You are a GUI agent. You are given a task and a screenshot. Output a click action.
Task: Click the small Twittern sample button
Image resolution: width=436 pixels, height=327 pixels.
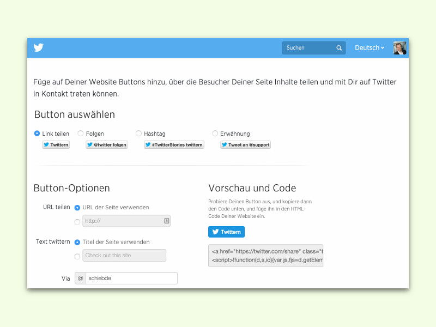[56, 144]
